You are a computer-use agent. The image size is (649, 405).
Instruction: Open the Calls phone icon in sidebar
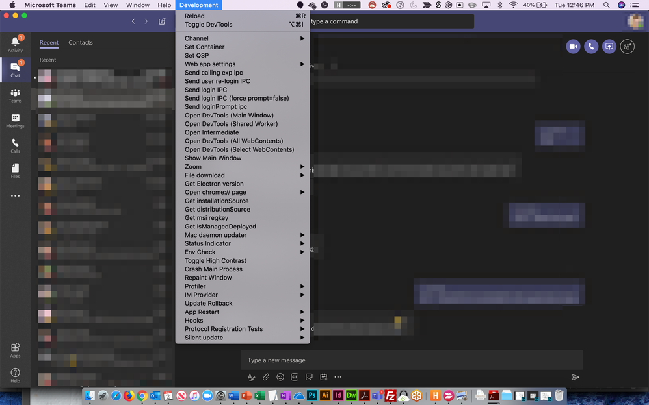click(x=16, y=145)
